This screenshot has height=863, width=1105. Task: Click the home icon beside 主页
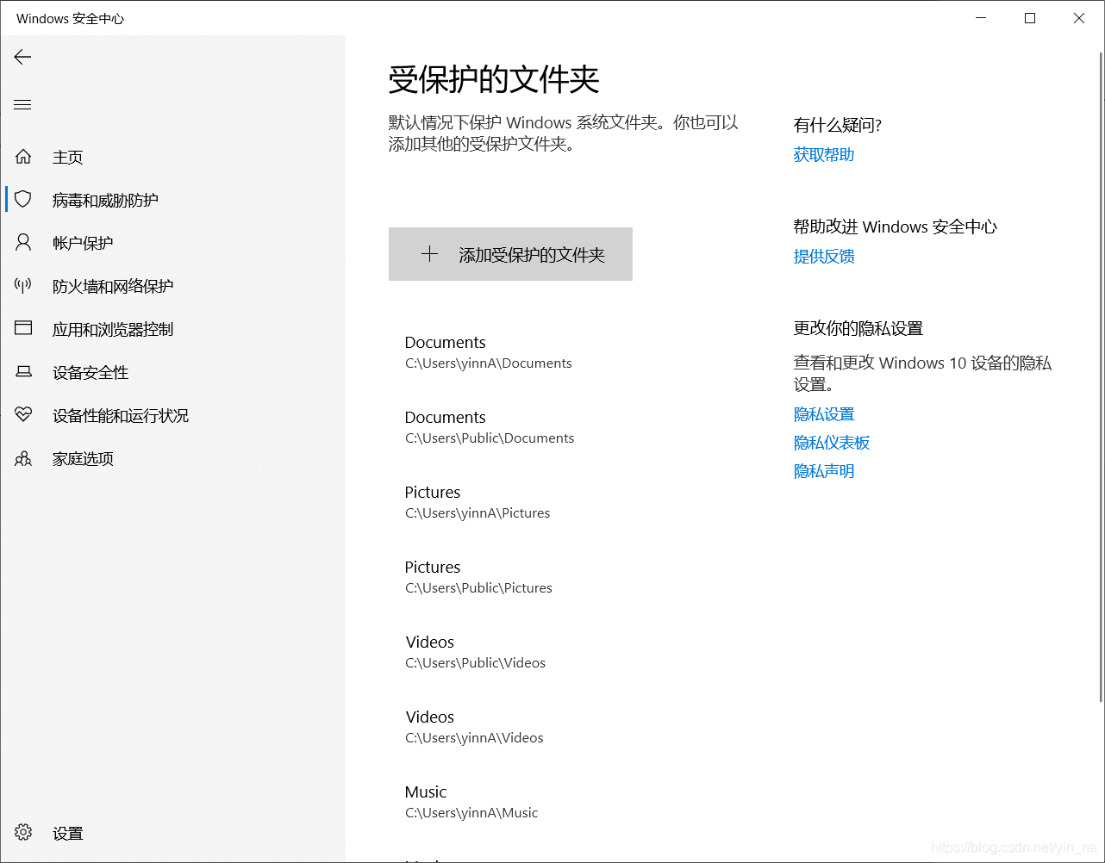click(23, 157)
